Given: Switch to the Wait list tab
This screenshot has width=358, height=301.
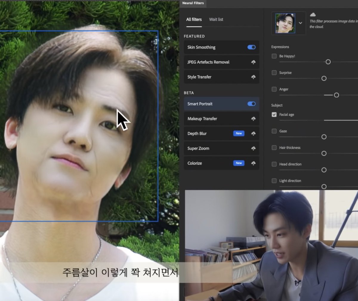Looking at the screenshot, I should pyautogui.click(x=216, y=19).
